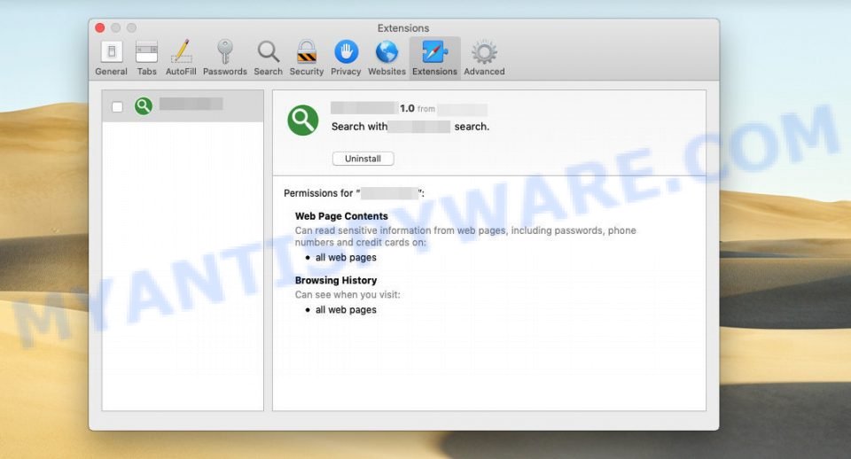
Task: Click "all web pages" under Browsing History
Action: [x=346, y=310]
